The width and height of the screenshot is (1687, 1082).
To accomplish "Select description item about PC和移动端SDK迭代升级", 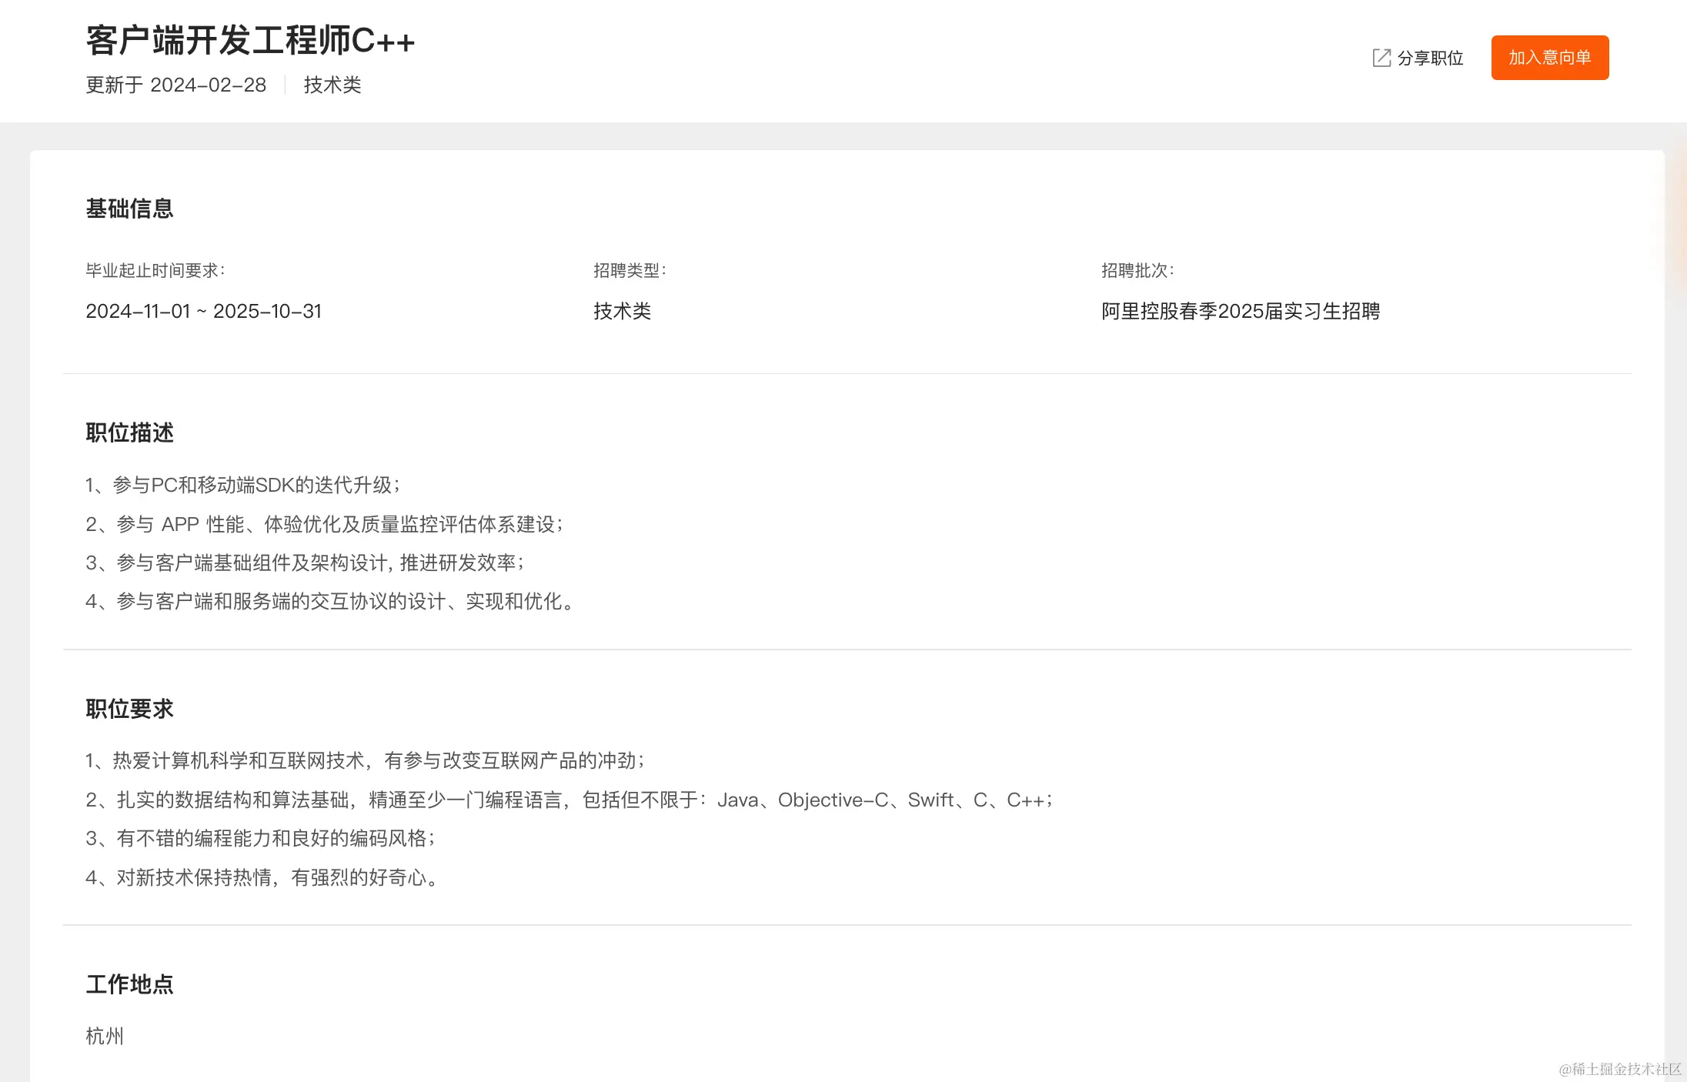I will click(244, 485).
